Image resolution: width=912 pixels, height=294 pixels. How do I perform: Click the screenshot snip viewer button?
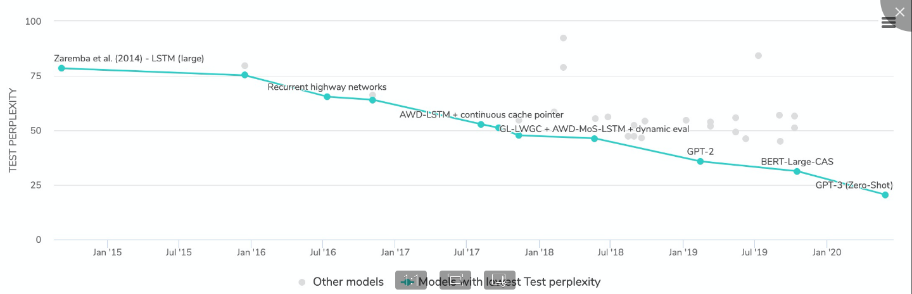(x=500, y=281)
